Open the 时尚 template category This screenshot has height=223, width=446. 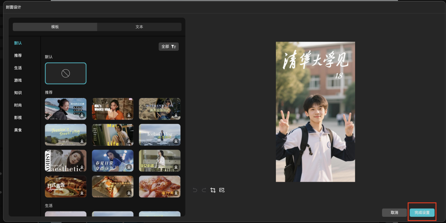point(18,105)
